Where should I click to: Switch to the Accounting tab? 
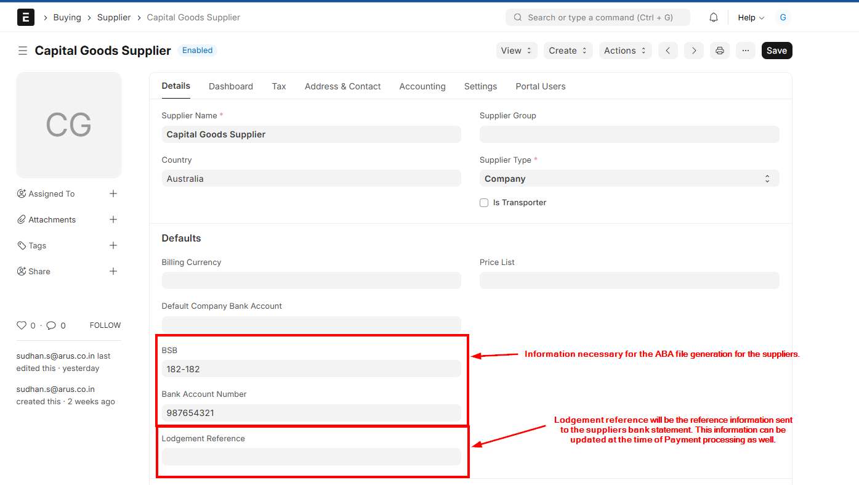point(422,86)
